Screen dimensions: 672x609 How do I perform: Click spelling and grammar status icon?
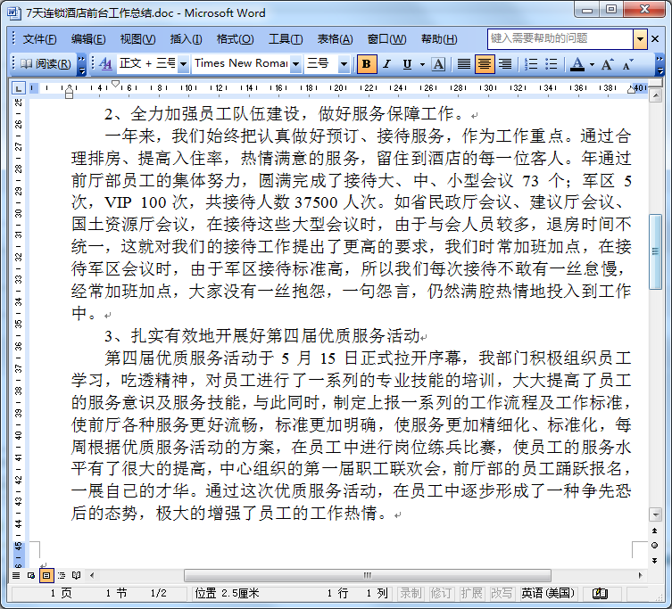pos(600,593)
